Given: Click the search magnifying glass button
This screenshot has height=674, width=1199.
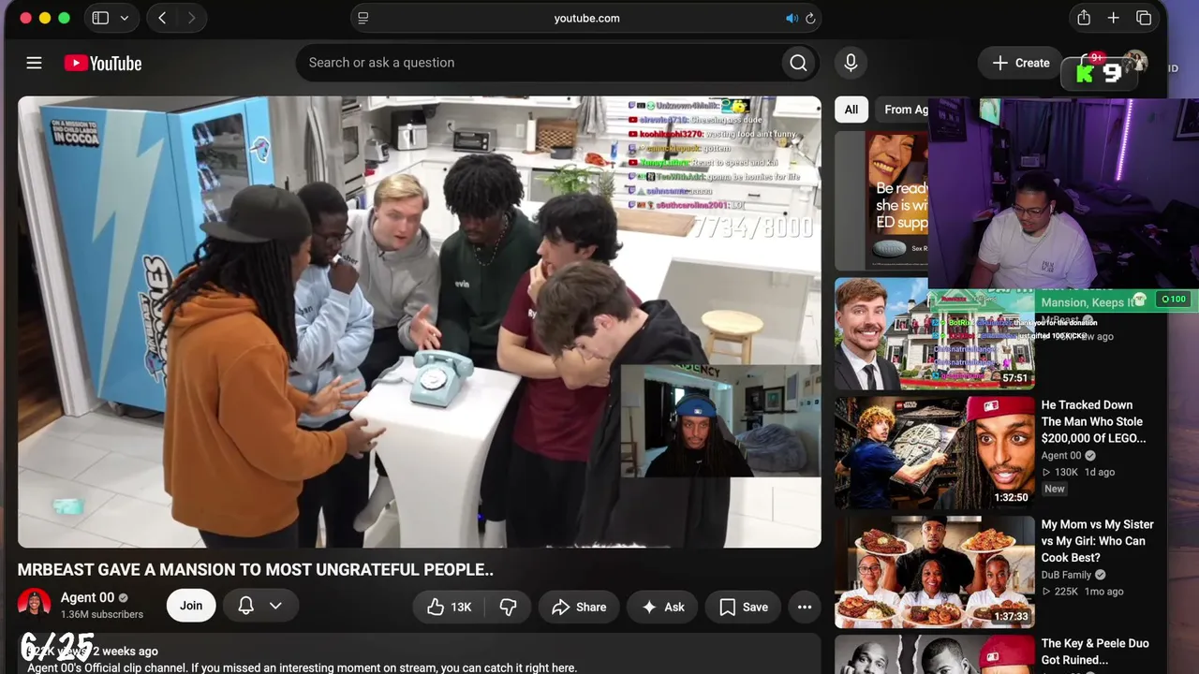Looking at the screenshot, I should 798,63.
